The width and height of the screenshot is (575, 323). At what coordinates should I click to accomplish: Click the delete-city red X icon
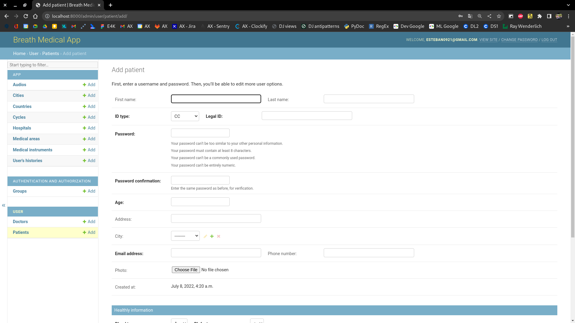(219, 236)
